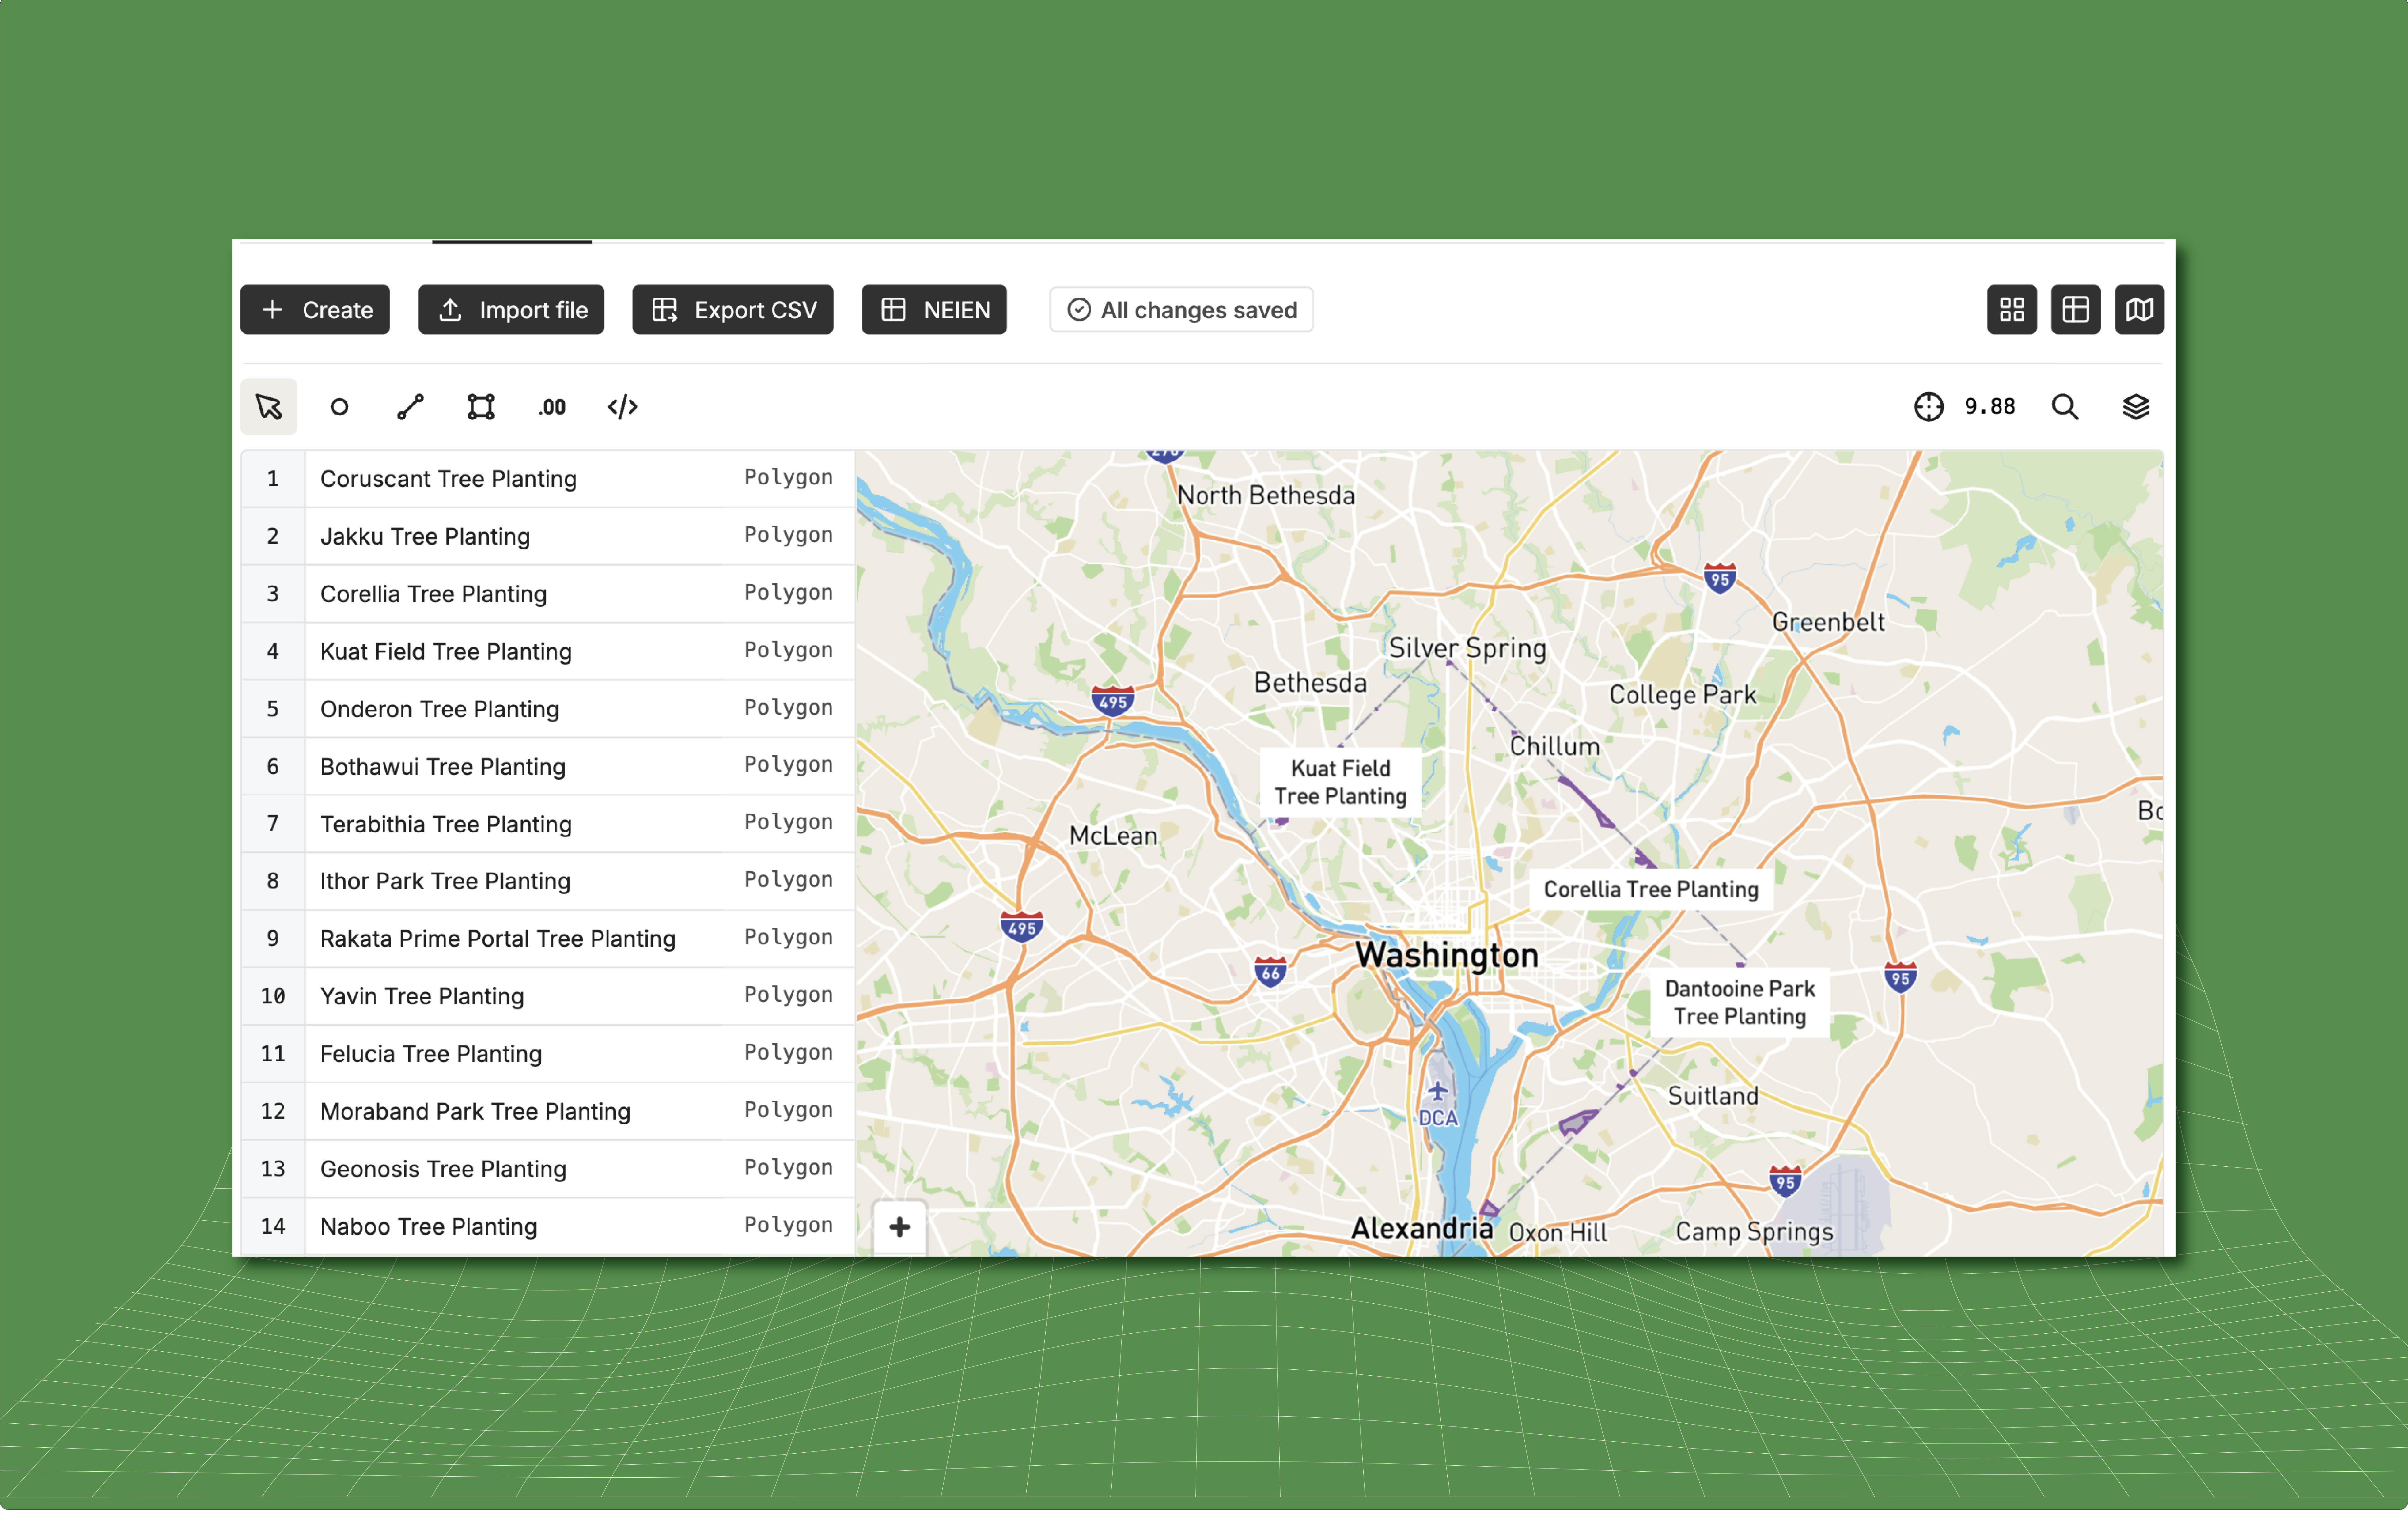Click the Polygon type of Coruscant row
Image resolution: width=2408 pixels, height=1513 pixels.
coord(788,478)
